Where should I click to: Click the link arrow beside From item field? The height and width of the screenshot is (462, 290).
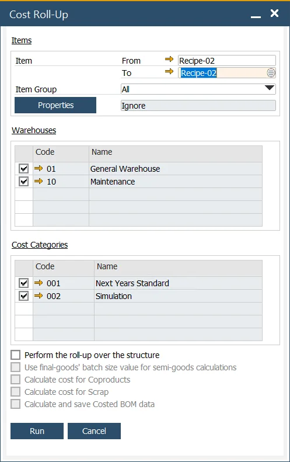(169, 60)
